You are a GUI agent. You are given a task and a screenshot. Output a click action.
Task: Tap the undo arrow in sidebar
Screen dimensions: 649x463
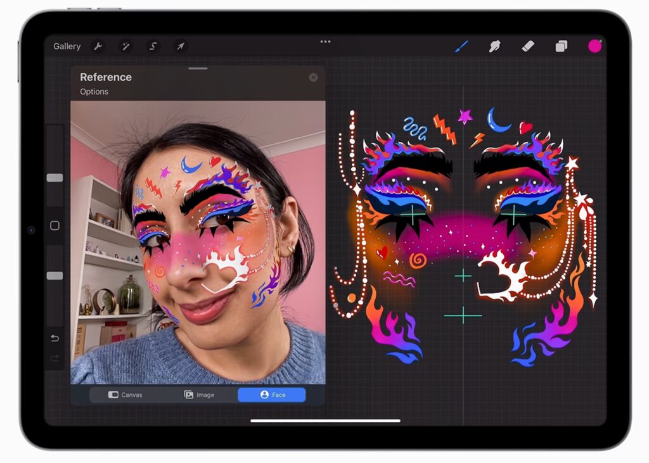pos(55,338)
